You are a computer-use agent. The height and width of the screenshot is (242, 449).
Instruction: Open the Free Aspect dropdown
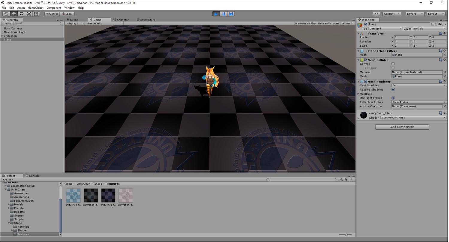tap(105, 24)
